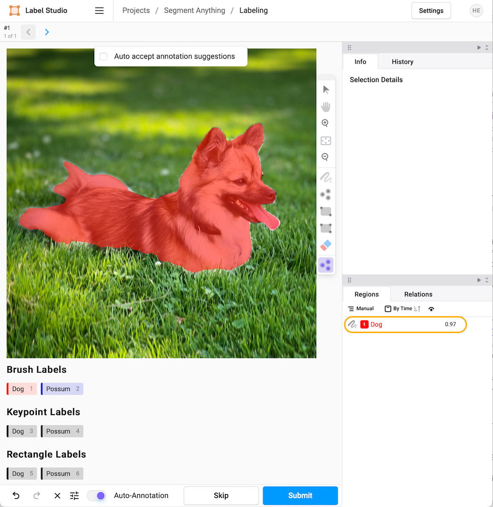Switch to the History tab

pyautogui.click(x=402, y=62)
